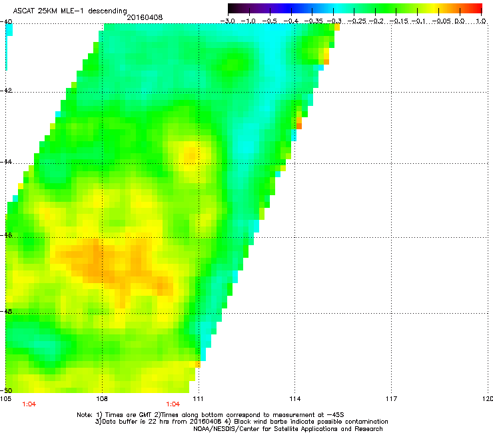Click the 120 longitude axis label
Screen dimensions: 493x433
[488, 399]
